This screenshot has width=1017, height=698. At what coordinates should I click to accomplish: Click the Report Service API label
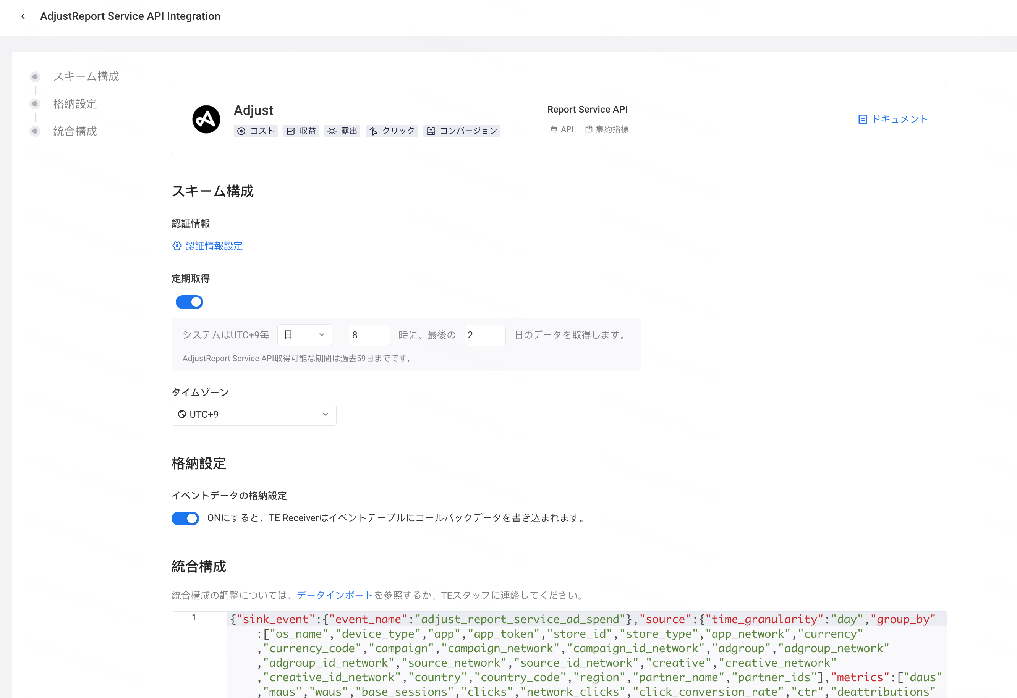pyautogui.click(x=587, y=109)
